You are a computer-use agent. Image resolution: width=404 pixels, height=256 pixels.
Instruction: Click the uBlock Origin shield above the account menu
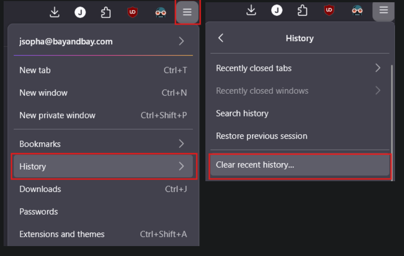(132, 13)
